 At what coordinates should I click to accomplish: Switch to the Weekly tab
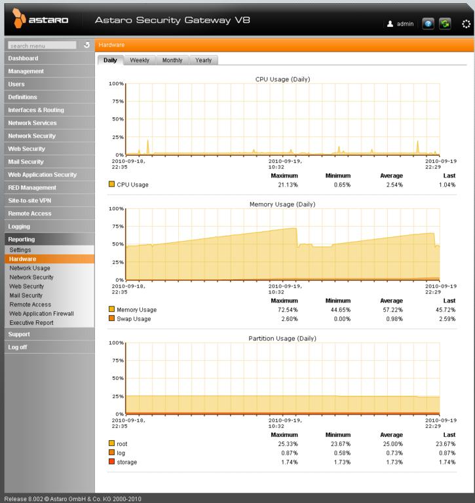(140, 60)
